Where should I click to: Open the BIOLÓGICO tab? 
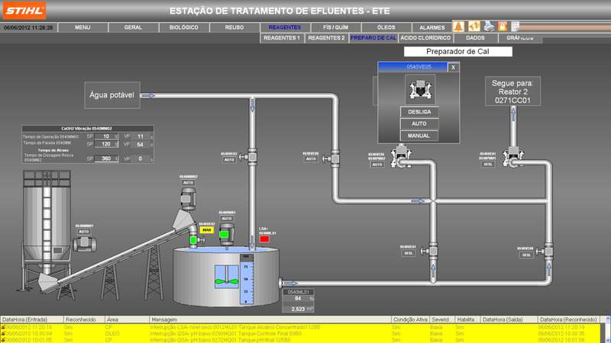[x=184, y=27]
